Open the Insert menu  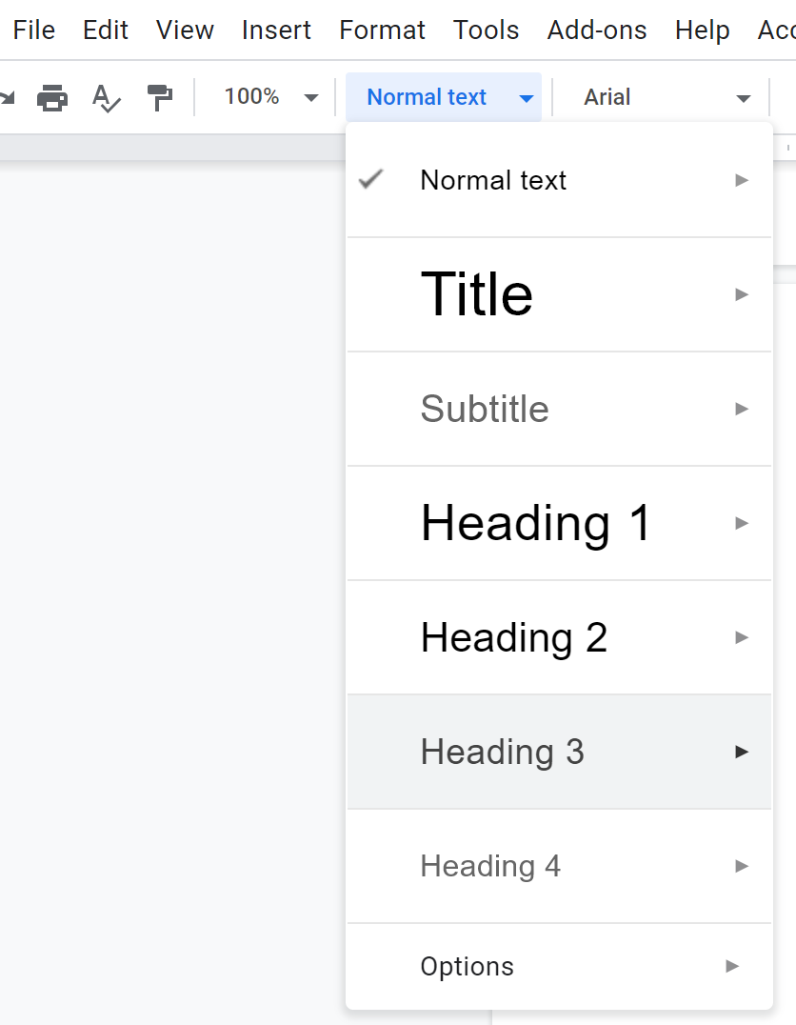pyautogui.click(x=276, y=30)
